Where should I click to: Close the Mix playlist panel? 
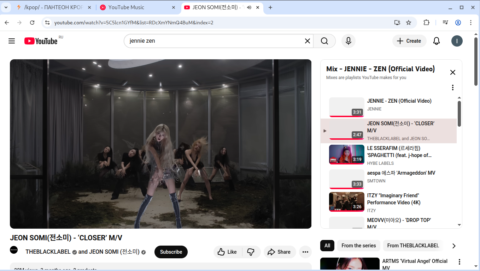point(452,72)
